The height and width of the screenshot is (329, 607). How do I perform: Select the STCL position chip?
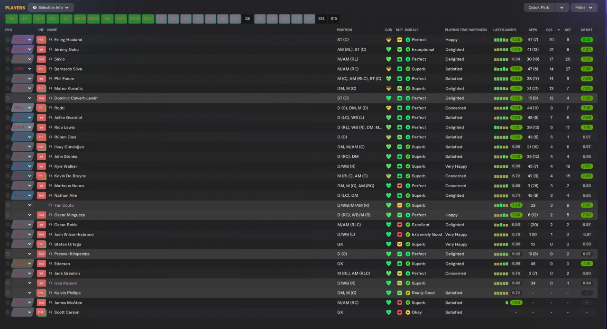pos(148,19)
